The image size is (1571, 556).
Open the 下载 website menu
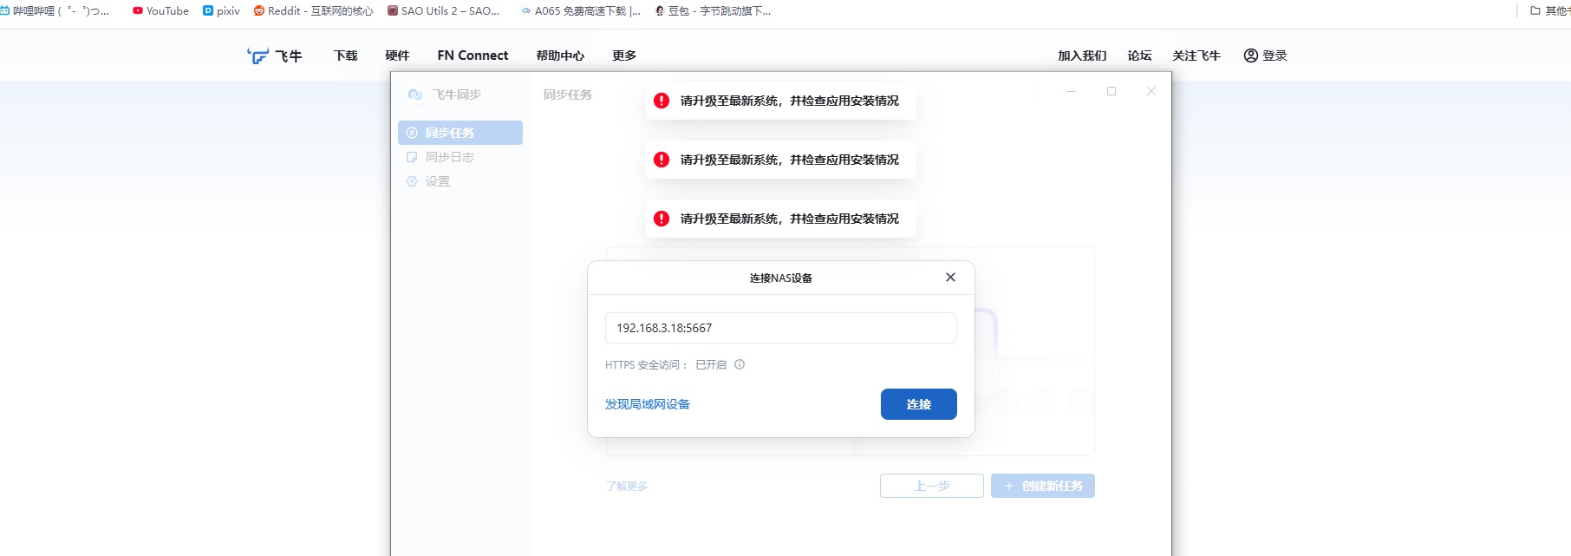346,56
